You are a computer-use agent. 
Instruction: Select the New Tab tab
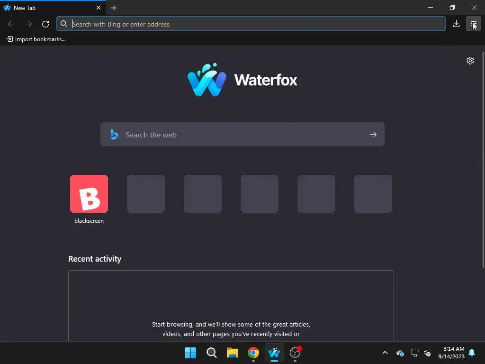(x=53, y=8)
